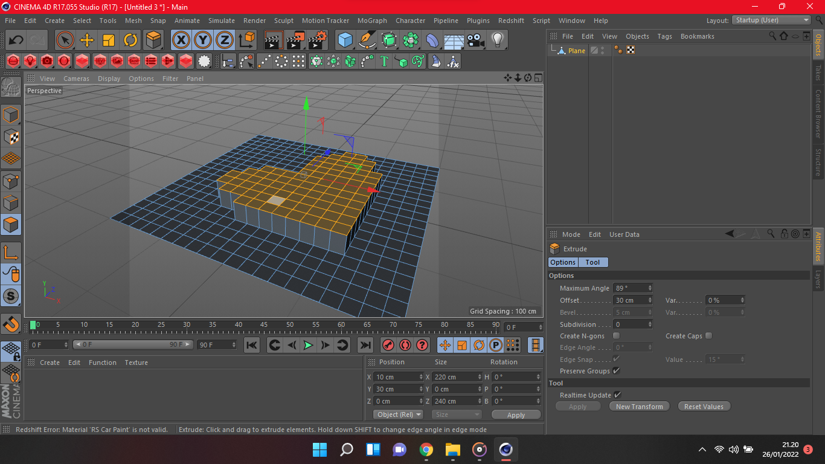Switch to Texture mode checkered cube
Image resolution: width=825 pixels, height=464 pixels.
point(11,137)
